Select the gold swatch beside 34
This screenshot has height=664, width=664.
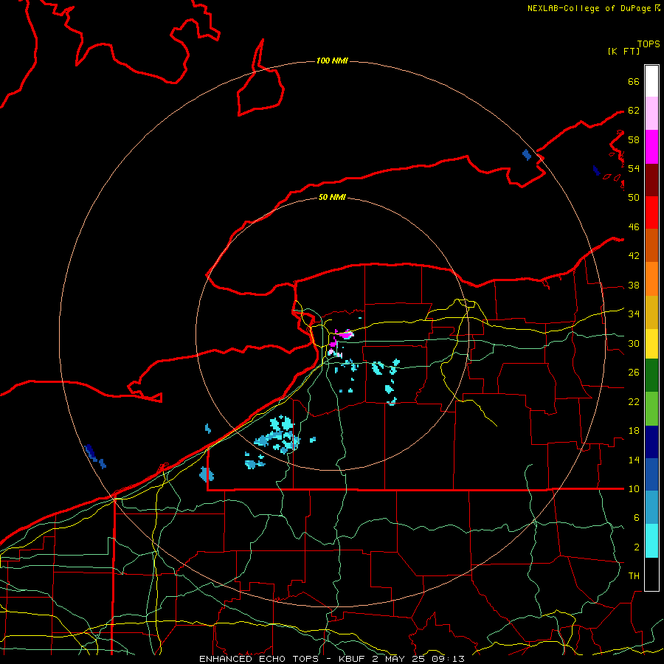tap(651, 312)
